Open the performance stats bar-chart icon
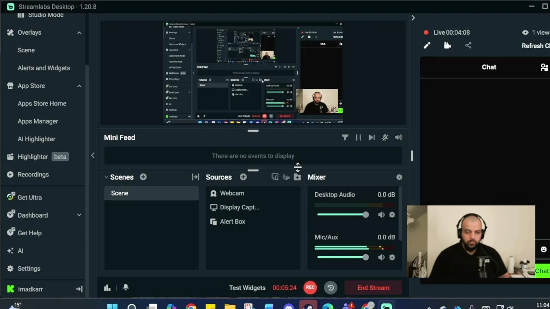Viewport: 550px width, 309px height. (107, 288)
